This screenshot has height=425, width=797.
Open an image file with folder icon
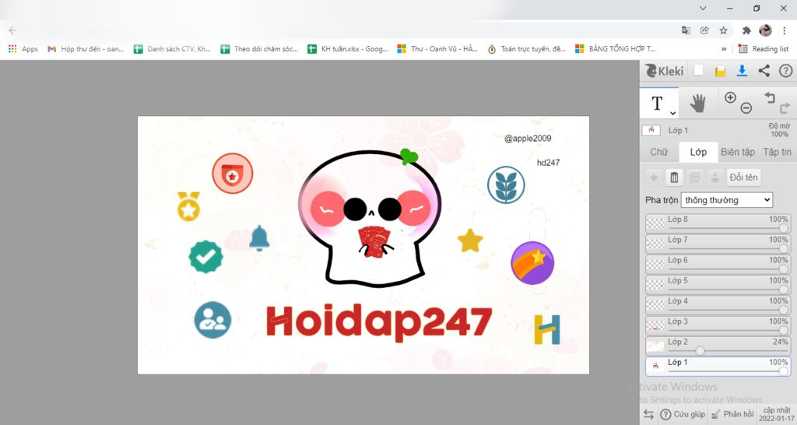click(x=720, y=71)
